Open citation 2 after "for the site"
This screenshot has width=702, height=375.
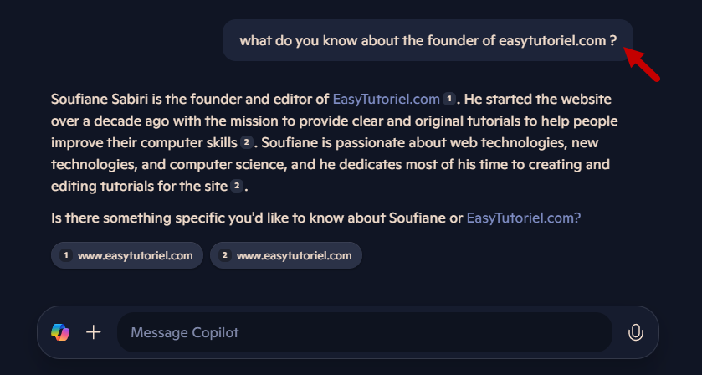tap(238, 186)
